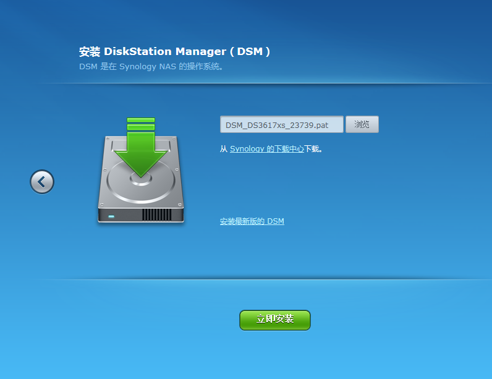492x379 pixels.
Task: Click the vent grille on the hard drive
Action: 157,215
